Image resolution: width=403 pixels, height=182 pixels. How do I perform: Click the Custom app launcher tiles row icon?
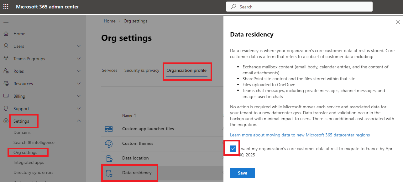click(x=109, y=129)
